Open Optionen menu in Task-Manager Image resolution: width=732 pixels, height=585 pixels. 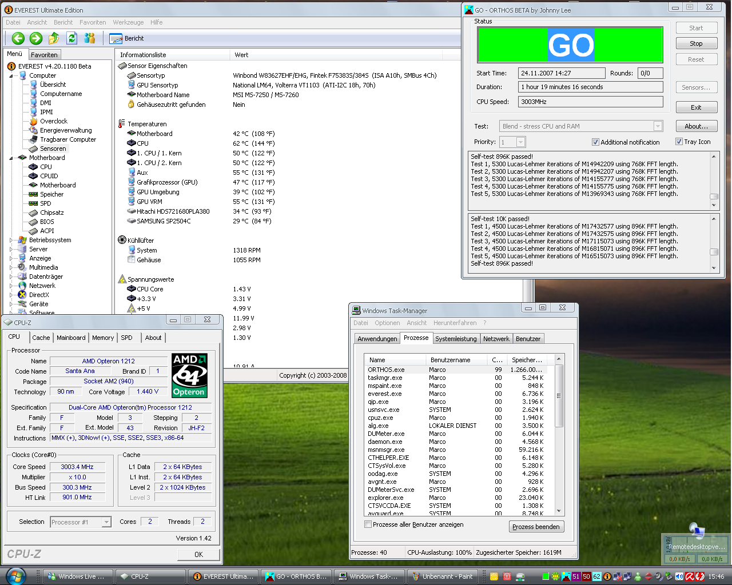[x=387, y=323]
